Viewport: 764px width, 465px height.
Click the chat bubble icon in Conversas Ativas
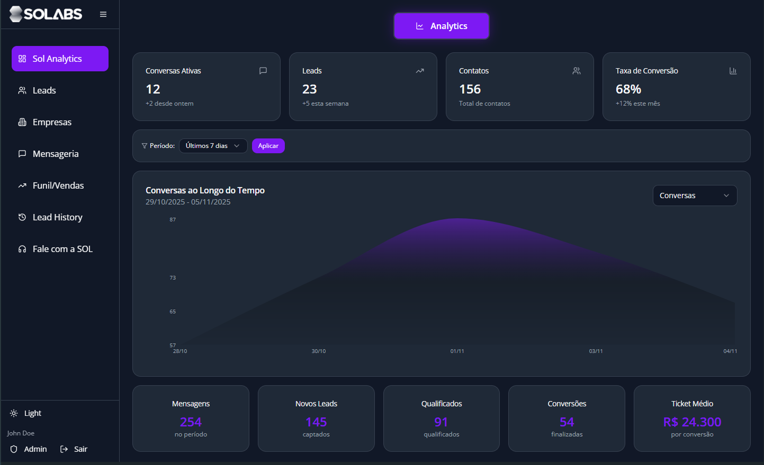(x=263, y=71)
